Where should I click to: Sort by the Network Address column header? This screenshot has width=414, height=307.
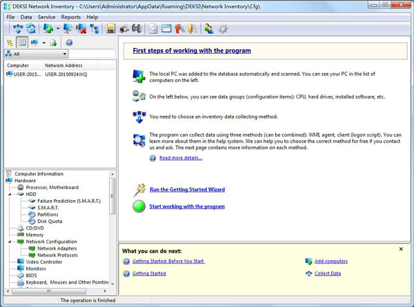[x=70, y=66]
